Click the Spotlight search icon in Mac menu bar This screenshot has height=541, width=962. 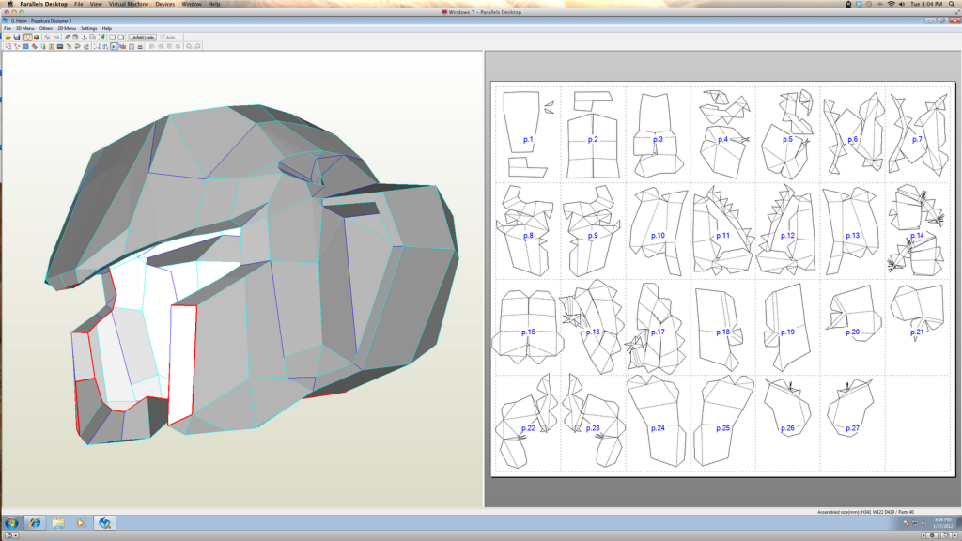pyautogui.click(x=953, y=4)
